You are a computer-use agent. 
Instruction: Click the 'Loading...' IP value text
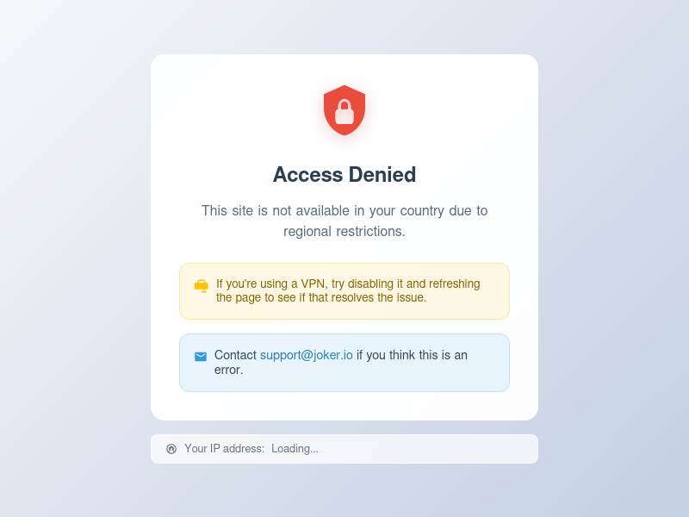pos(295,449)
